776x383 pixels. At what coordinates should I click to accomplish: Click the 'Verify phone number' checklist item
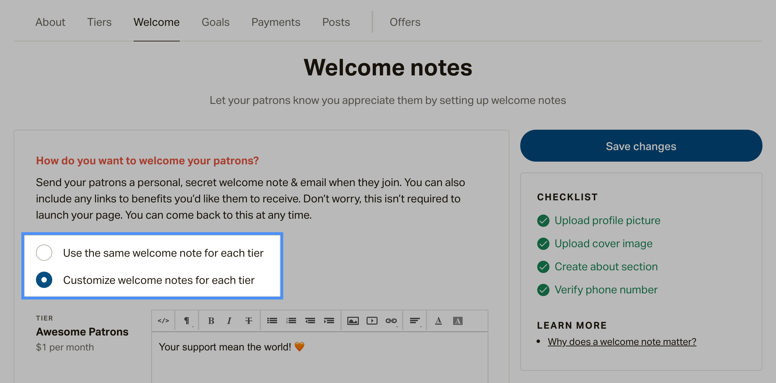[606, 290]
